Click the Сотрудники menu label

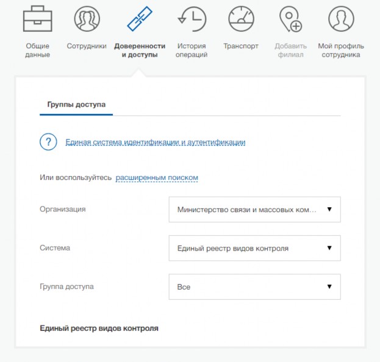(87, 46)
